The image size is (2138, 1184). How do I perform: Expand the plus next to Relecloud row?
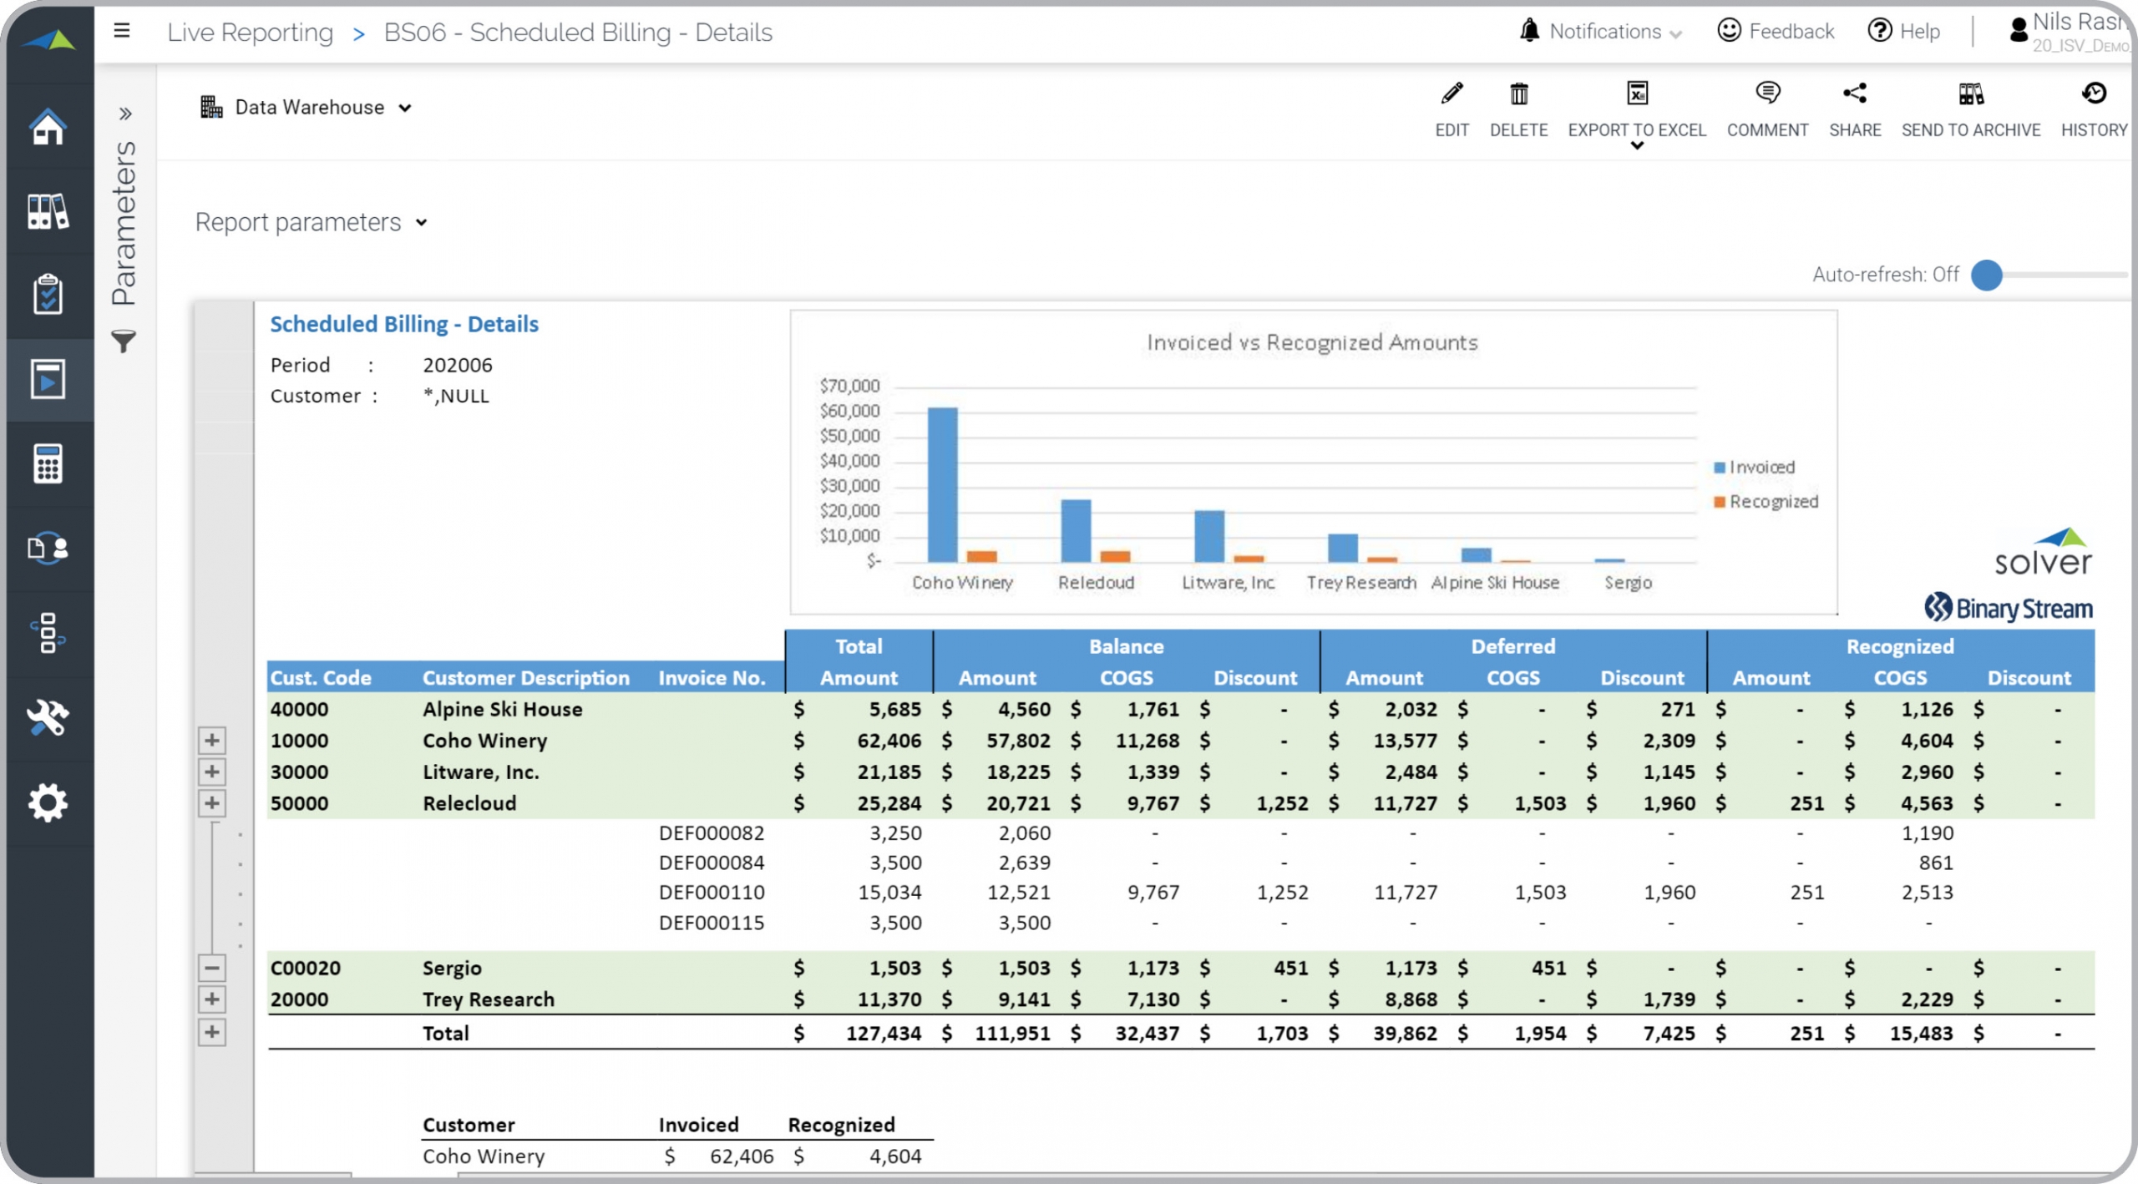(211, 803)
